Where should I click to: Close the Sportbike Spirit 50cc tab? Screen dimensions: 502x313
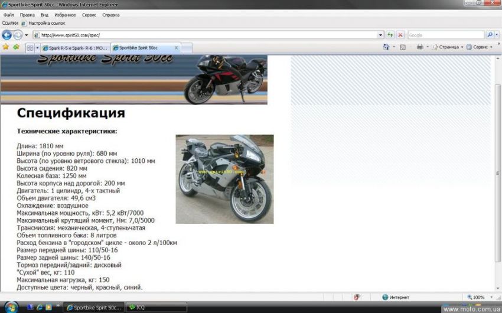[x=176, y=48]
